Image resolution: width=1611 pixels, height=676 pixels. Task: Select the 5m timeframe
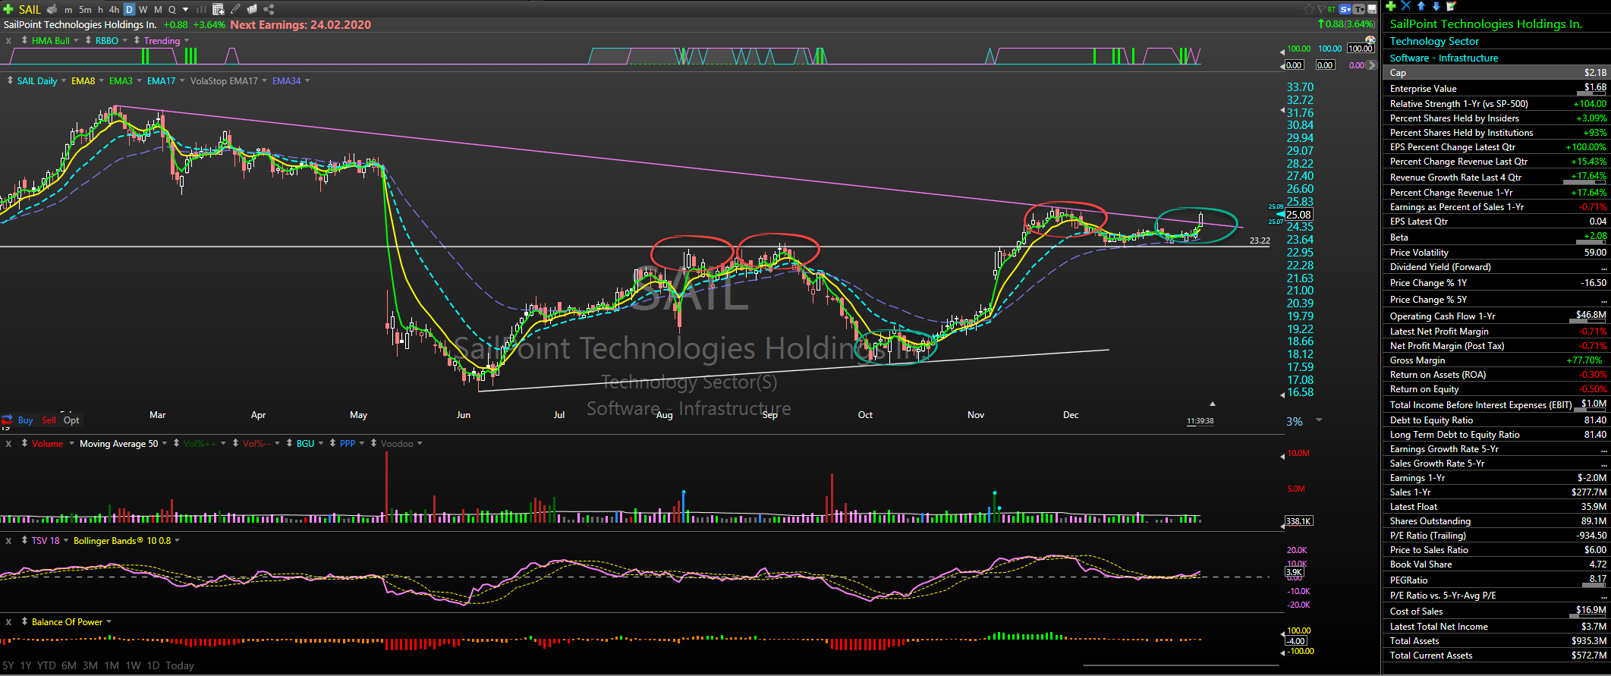[x=85, y=9]
